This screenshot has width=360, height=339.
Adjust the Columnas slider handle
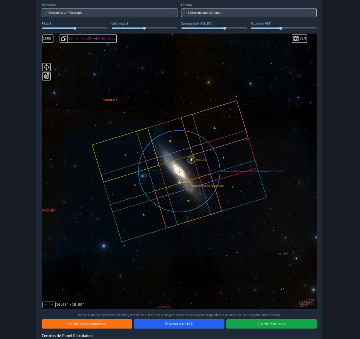coord(144,28)
